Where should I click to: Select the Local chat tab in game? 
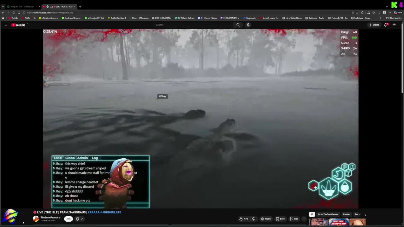point(58,158)
